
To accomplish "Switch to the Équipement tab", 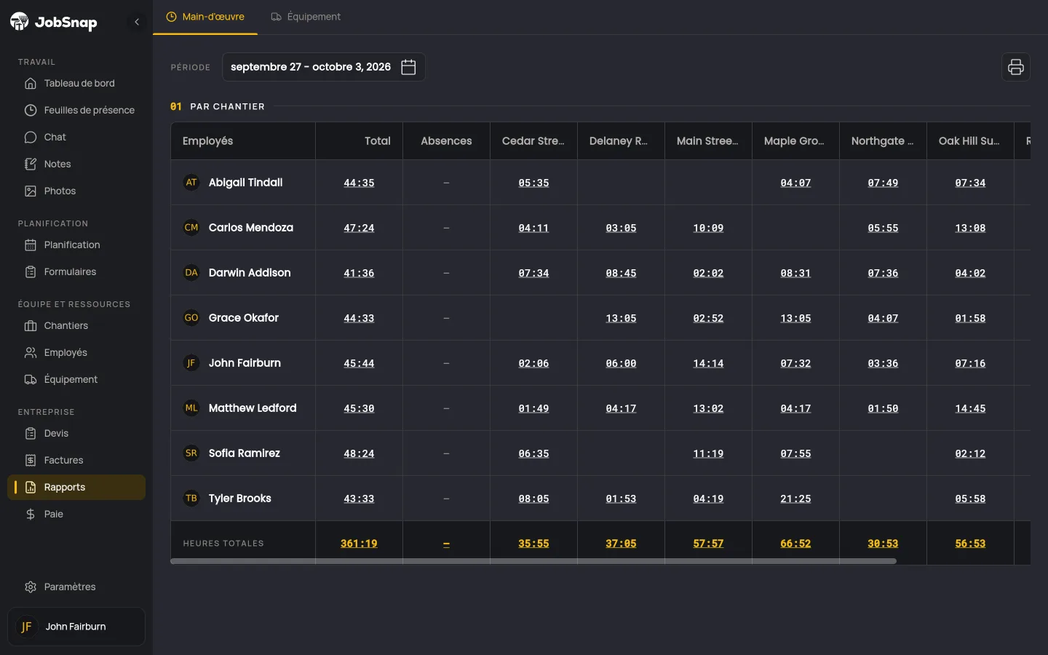I will click(306, 17).
